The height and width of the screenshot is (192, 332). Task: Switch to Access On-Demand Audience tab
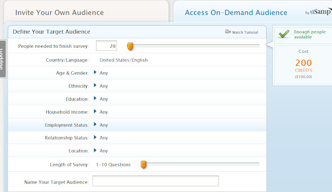tap(236, 12)
